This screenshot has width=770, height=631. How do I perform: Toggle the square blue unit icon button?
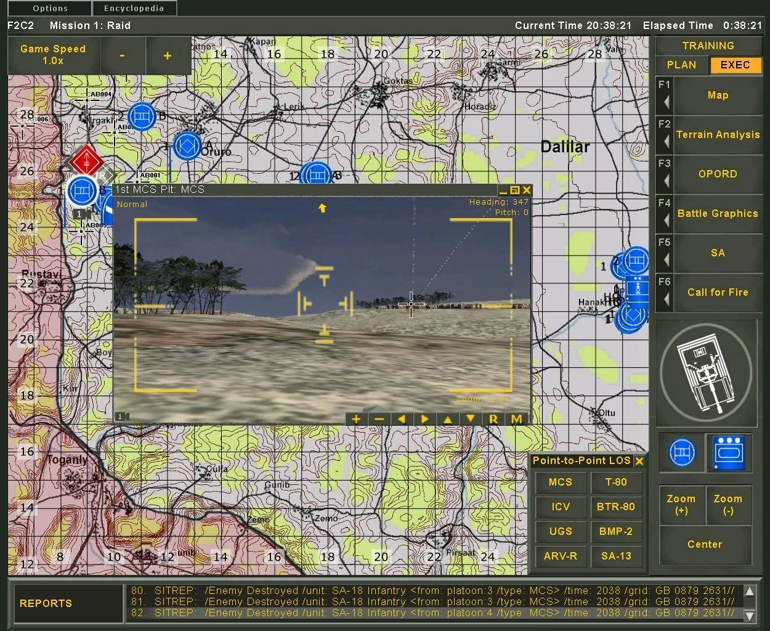click(x=729, y=453)
